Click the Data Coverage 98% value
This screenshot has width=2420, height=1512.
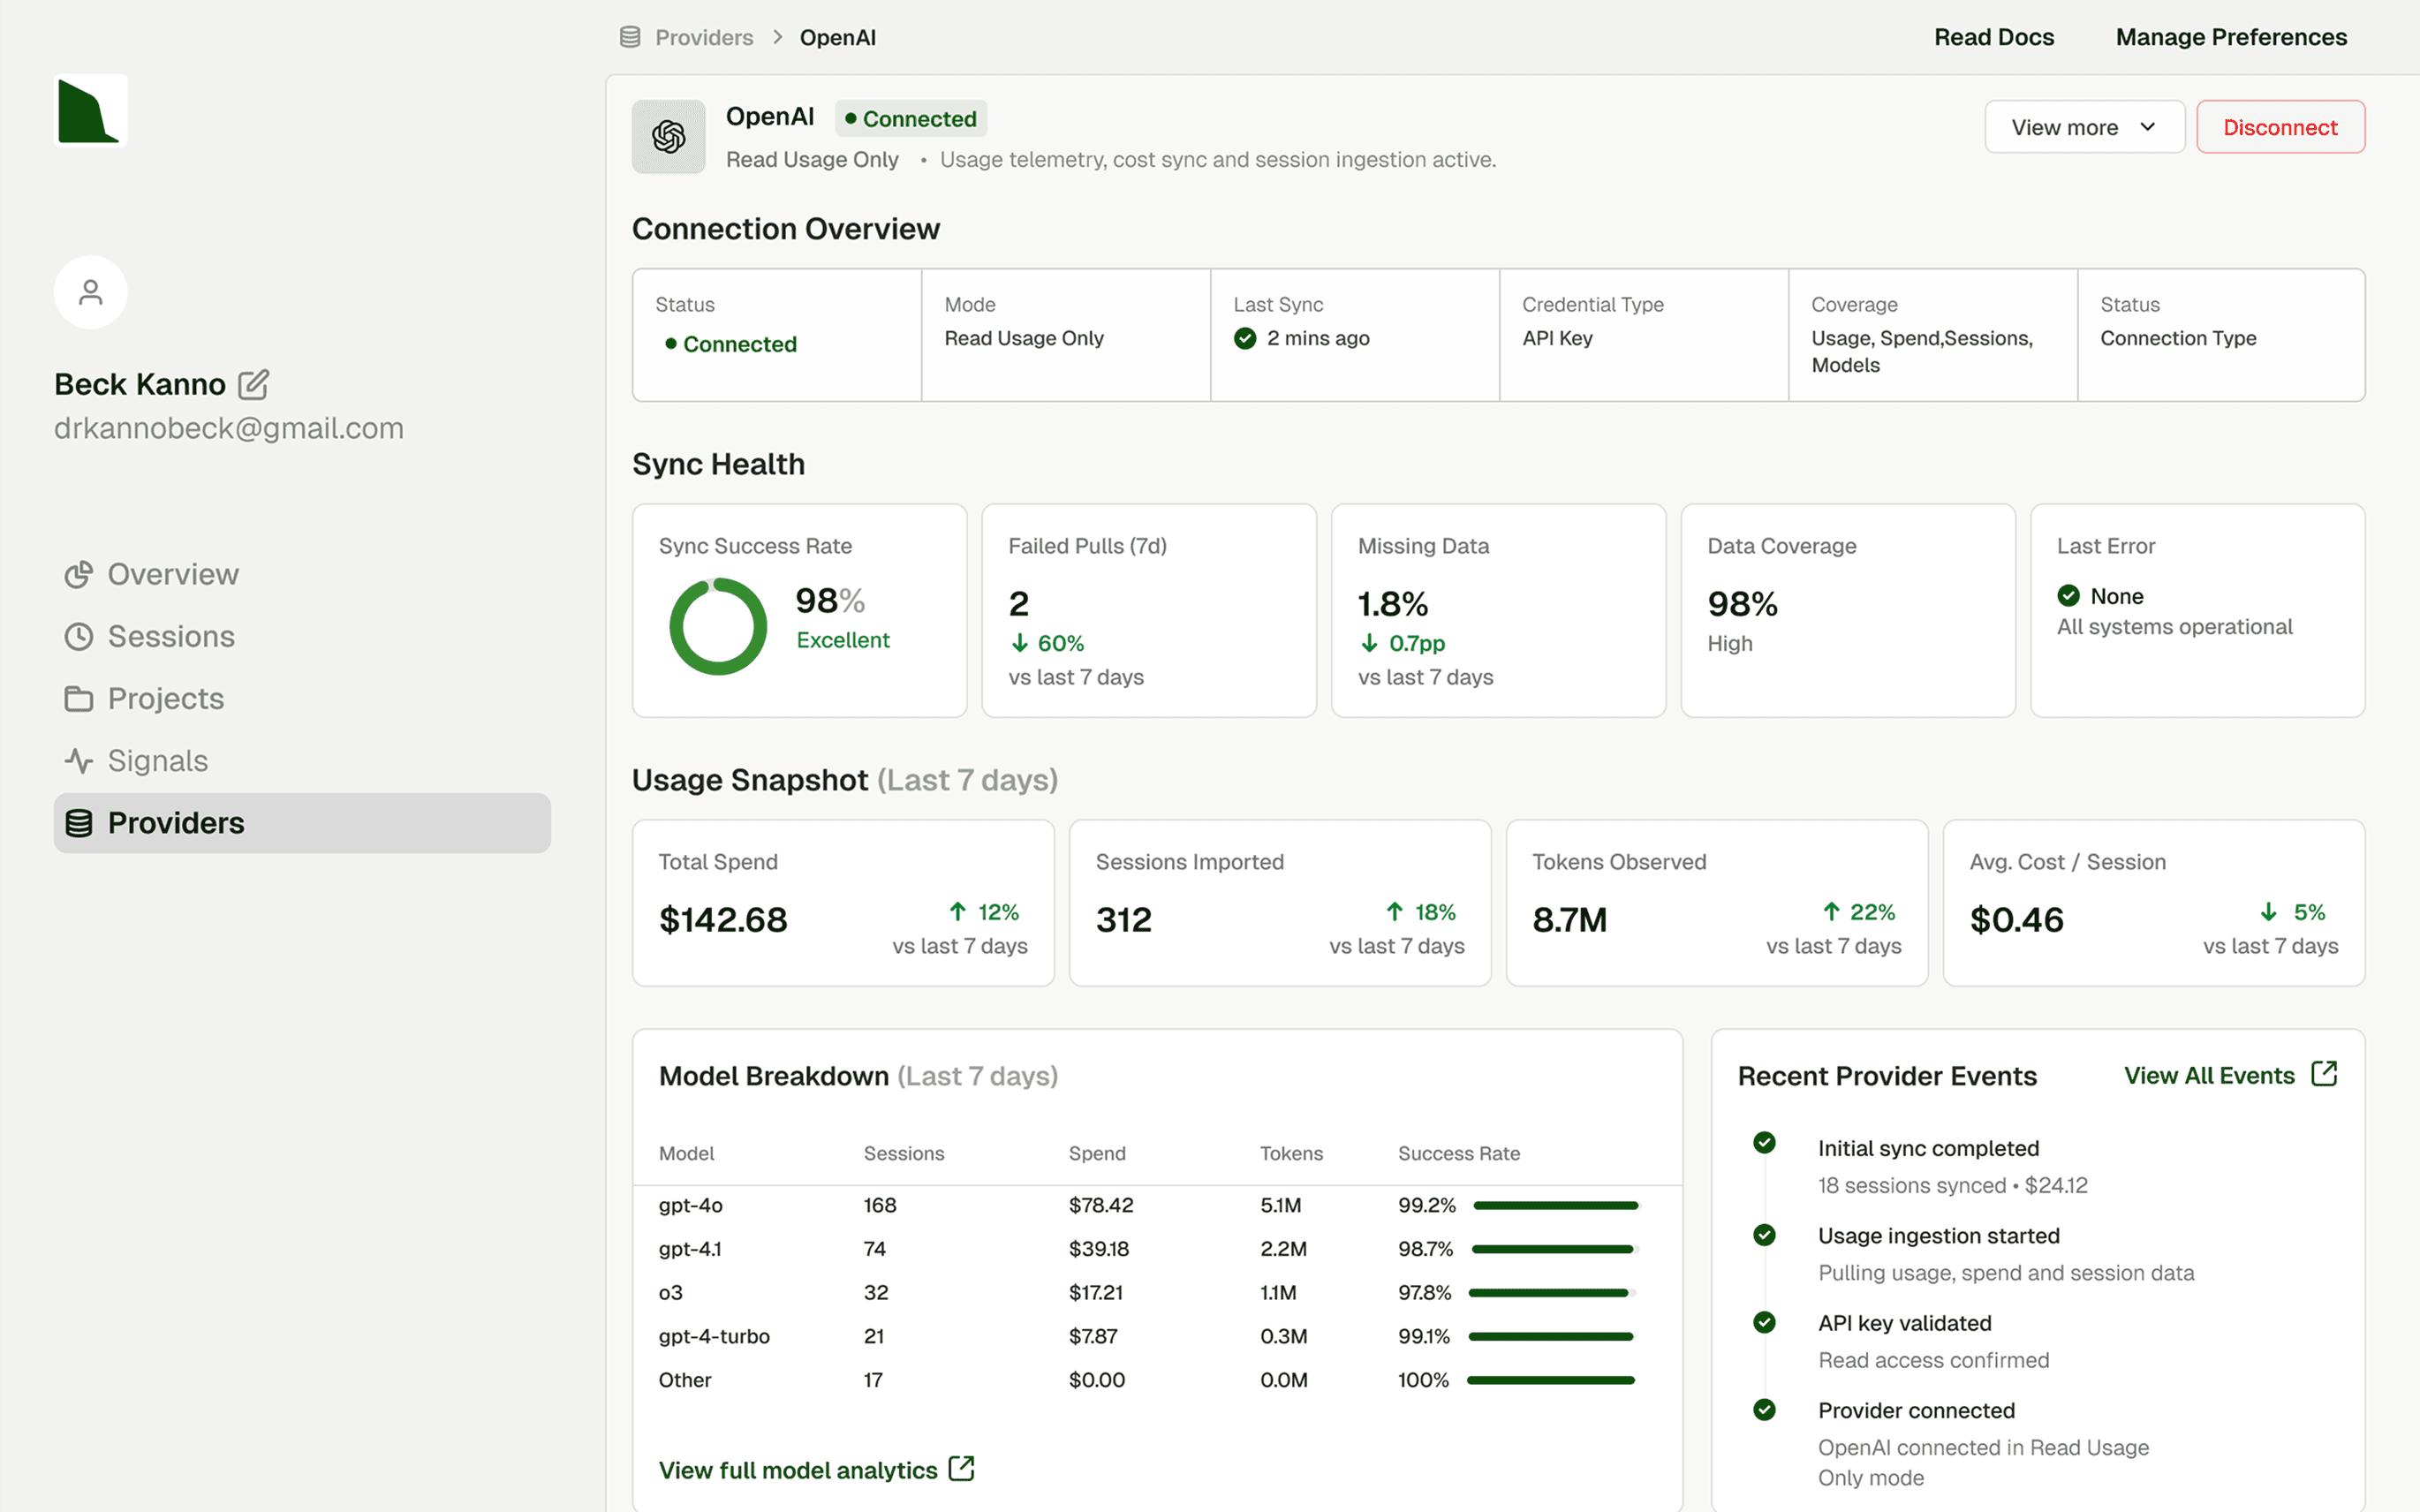click(x=1742, y=604)
